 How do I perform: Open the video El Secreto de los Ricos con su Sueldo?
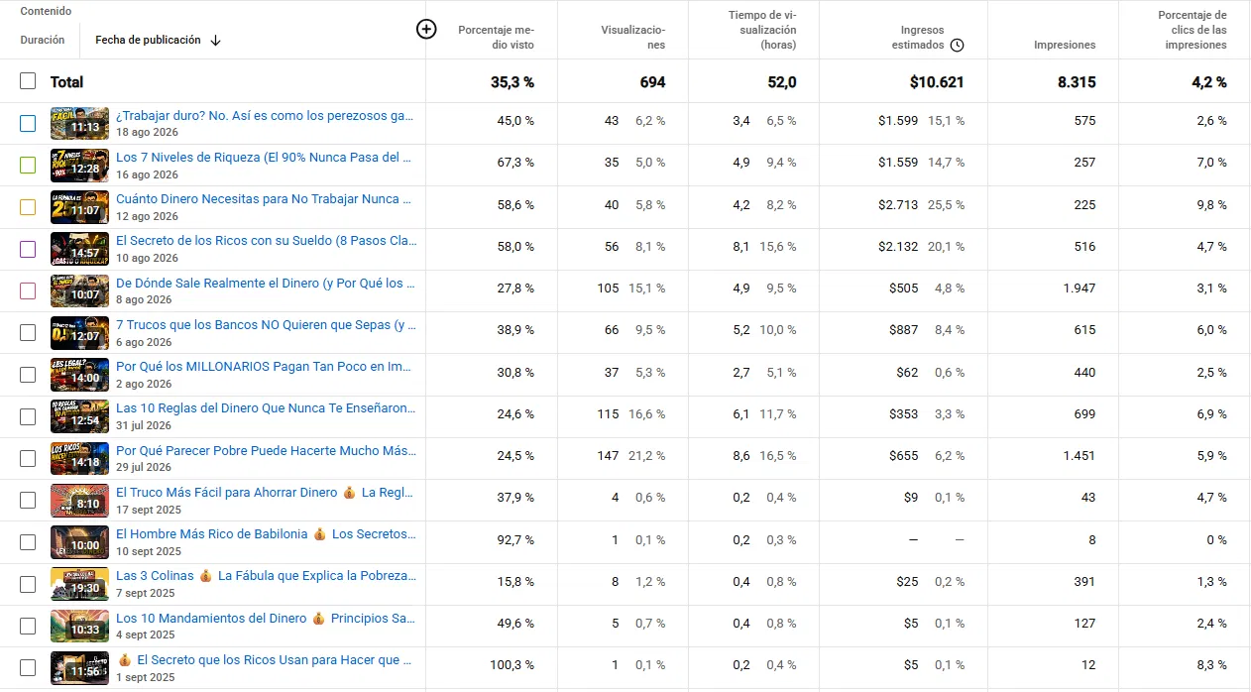click(x=267, y=241)
